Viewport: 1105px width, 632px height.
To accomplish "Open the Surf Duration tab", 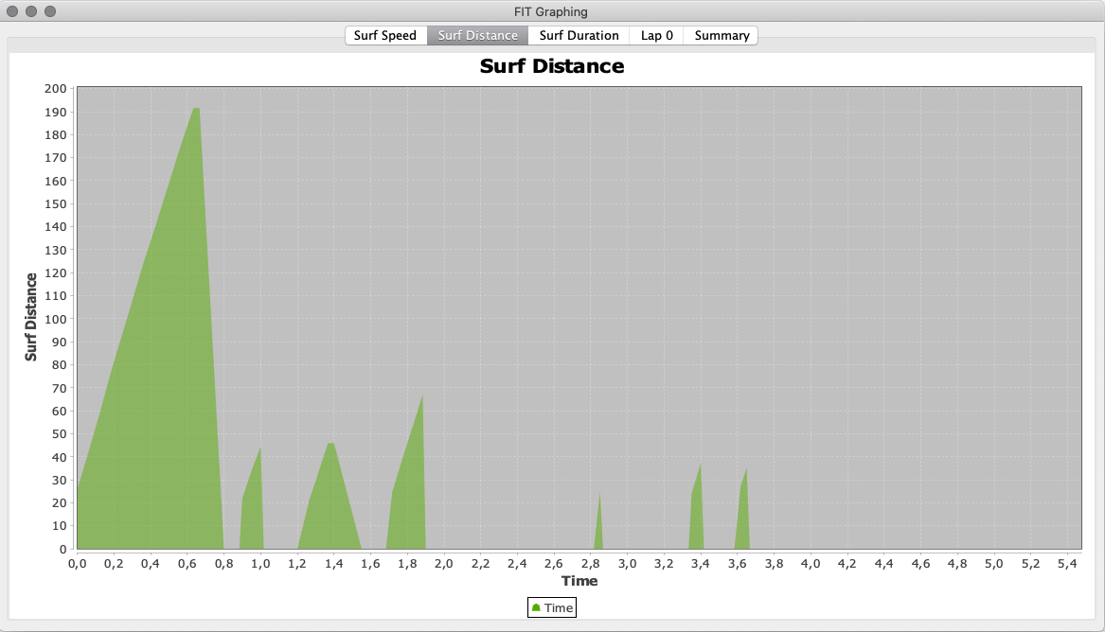I will pyautogui.click(x=579, y=35).
